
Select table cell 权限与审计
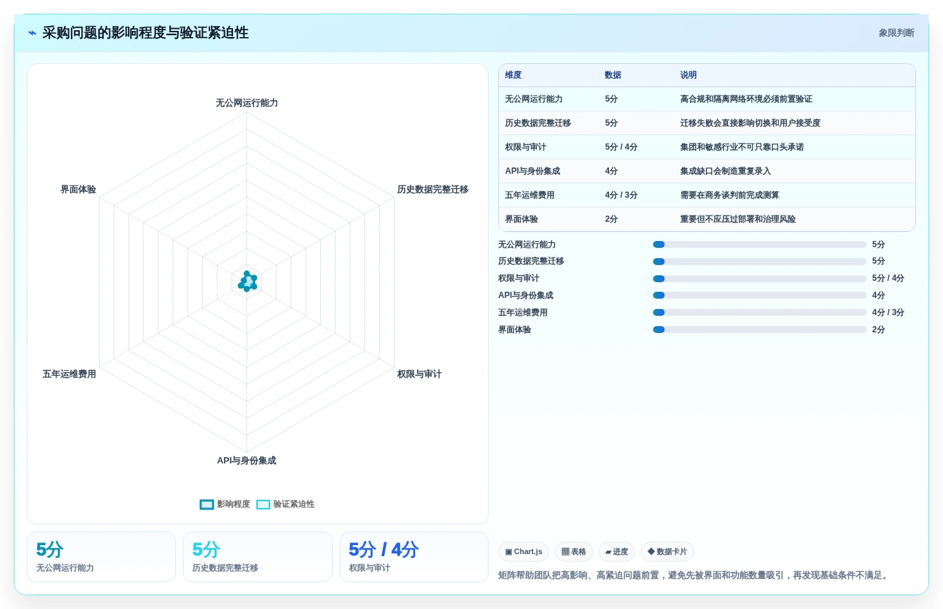[x=526, y=147]
